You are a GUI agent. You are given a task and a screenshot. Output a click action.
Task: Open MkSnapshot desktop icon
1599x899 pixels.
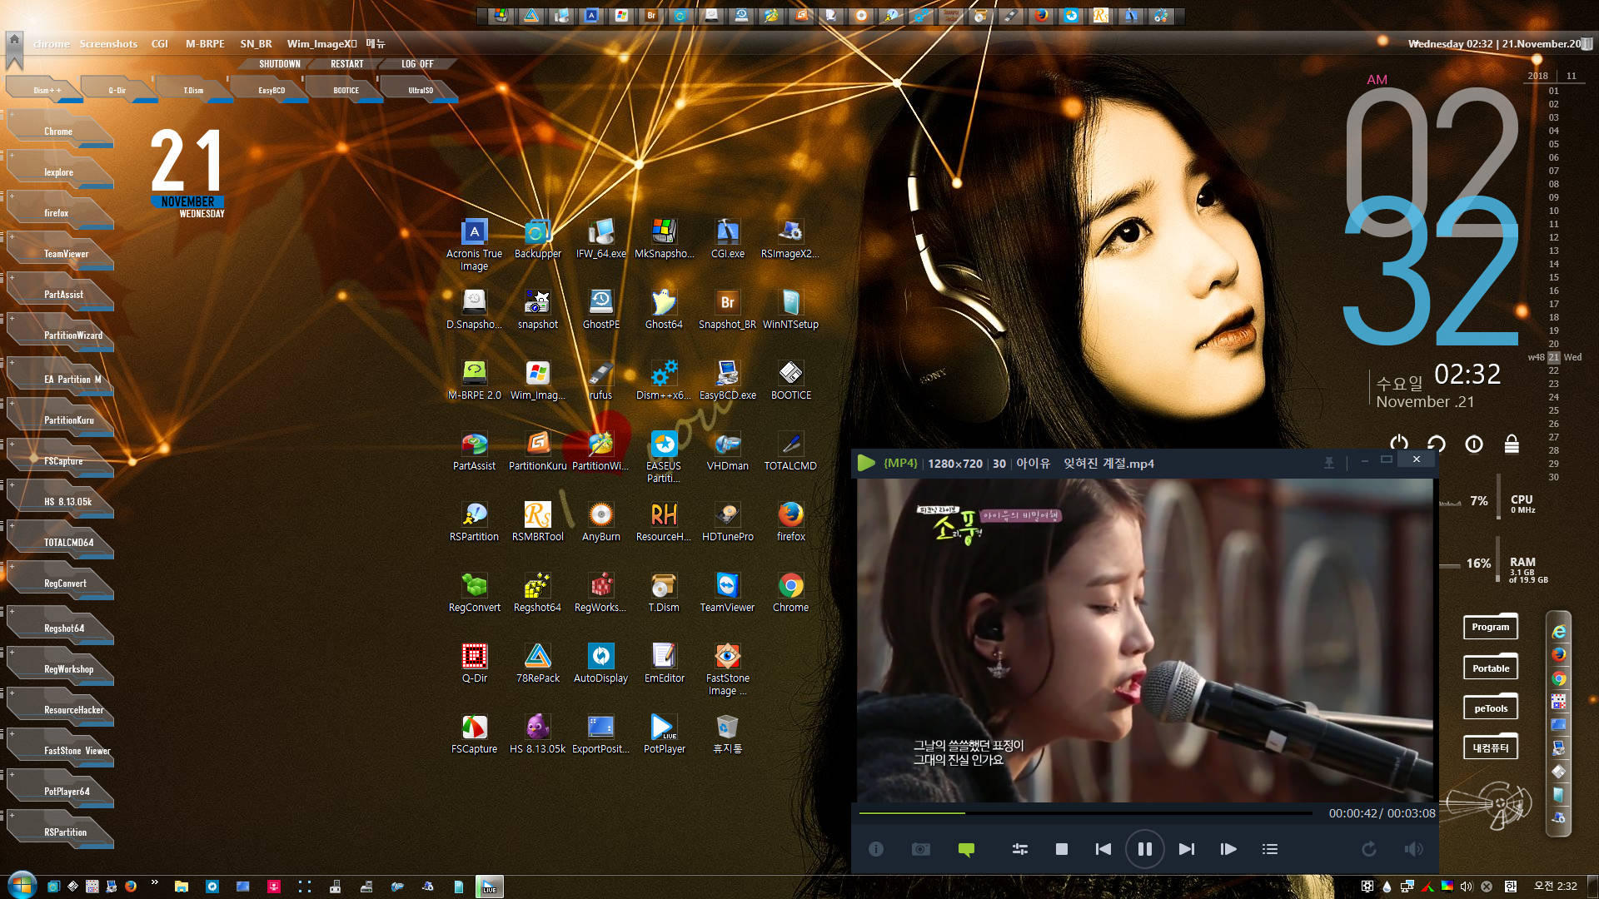pos(664,239)
